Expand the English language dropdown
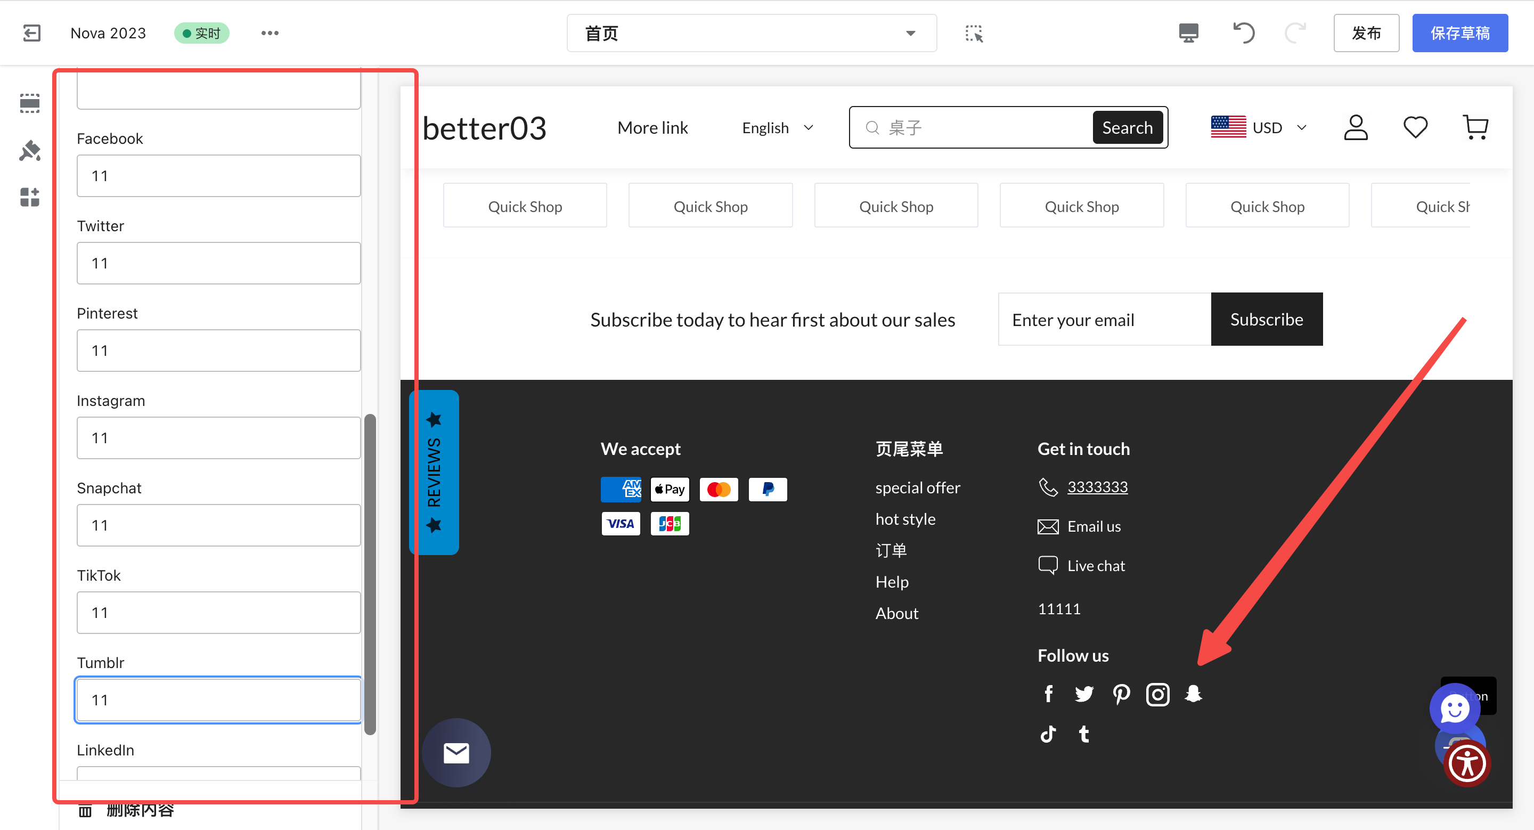 (x=777, y=128)
